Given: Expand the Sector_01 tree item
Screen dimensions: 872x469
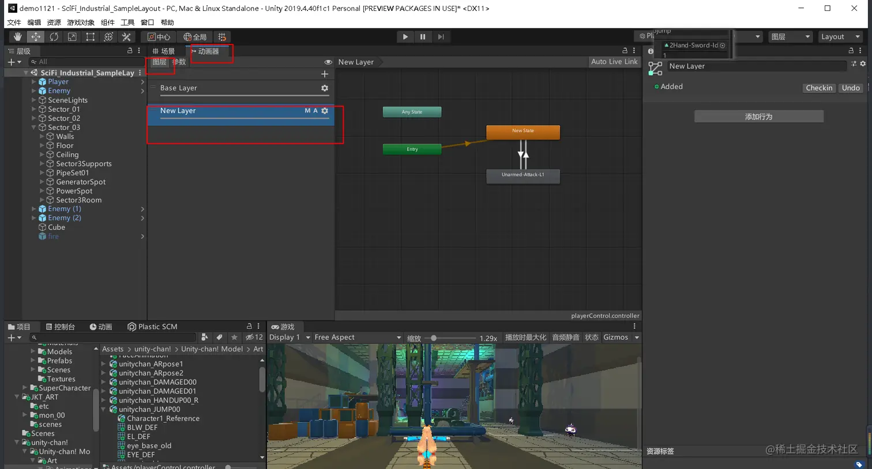Looking at the screenshot, I should (x=34, y=110).
